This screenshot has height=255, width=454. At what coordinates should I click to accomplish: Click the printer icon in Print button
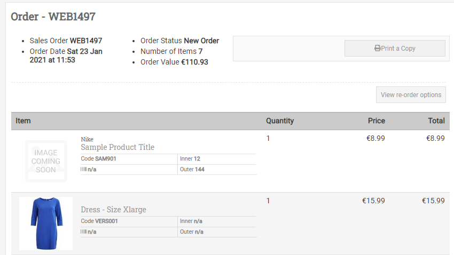click(377, 49)
